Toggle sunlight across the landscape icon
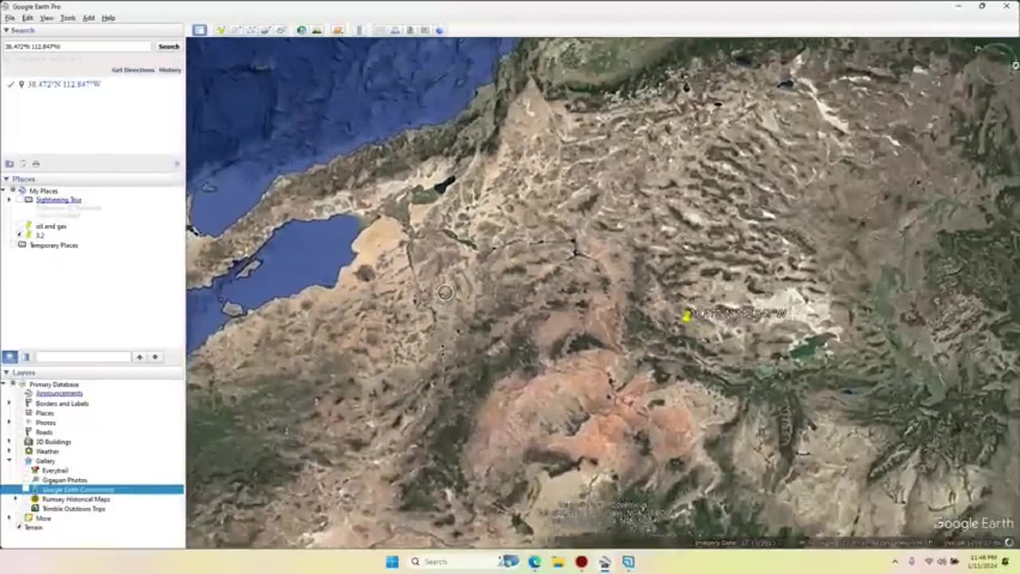 coord(316,30)
